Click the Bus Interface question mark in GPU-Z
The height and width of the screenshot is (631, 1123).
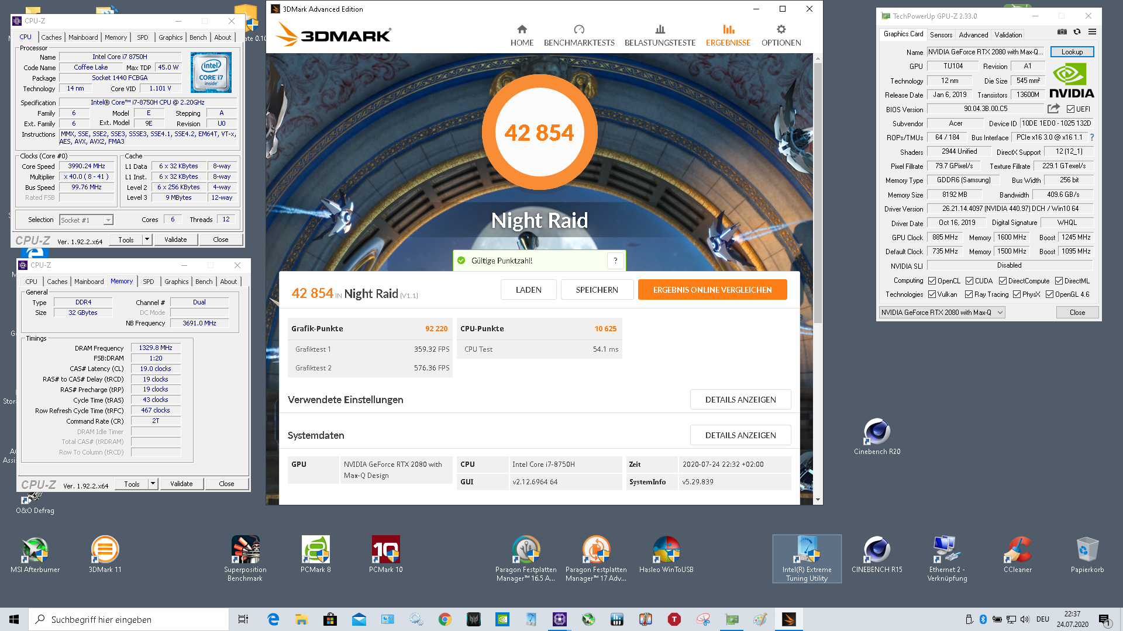pyautogui.click(x=1091, y=137)
